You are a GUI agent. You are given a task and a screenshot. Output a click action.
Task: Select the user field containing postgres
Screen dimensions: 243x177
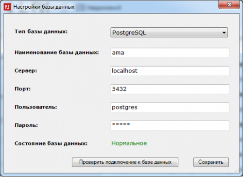pos(170,107)
